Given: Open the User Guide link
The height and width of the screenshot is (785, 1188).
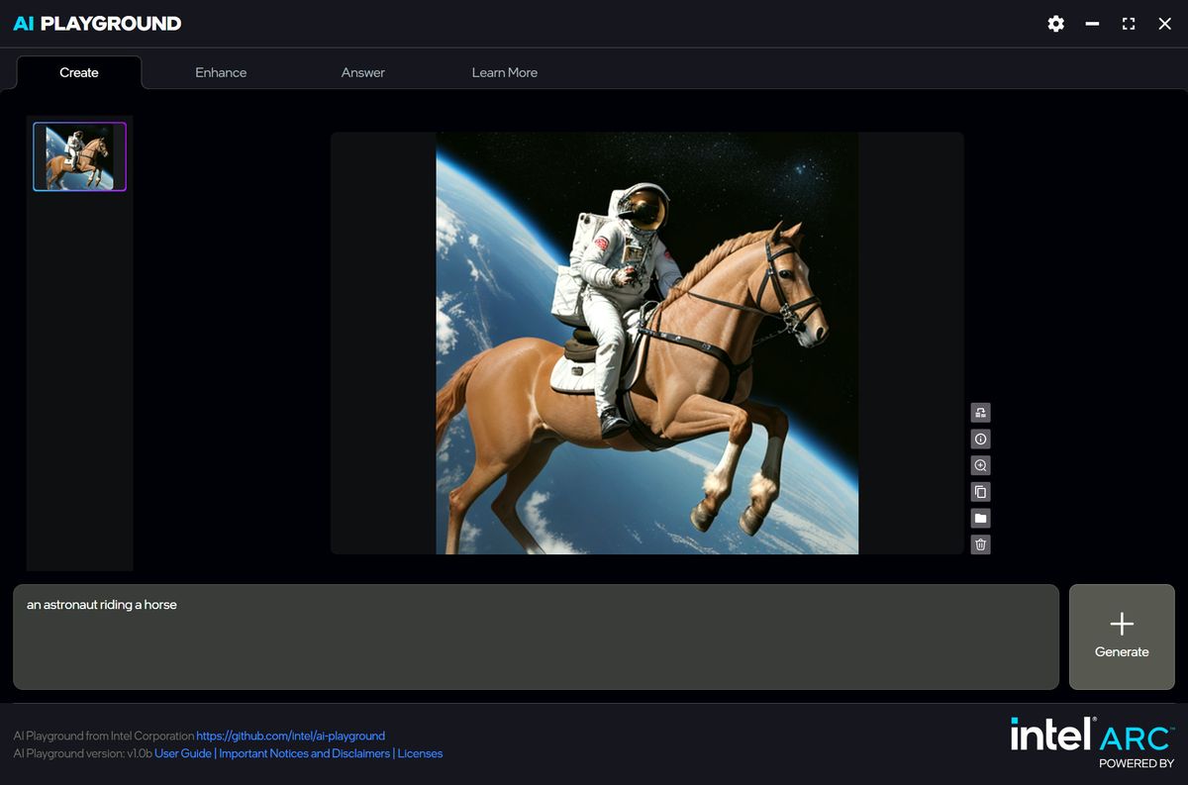Looking at the screenshot, I should 183,753.
